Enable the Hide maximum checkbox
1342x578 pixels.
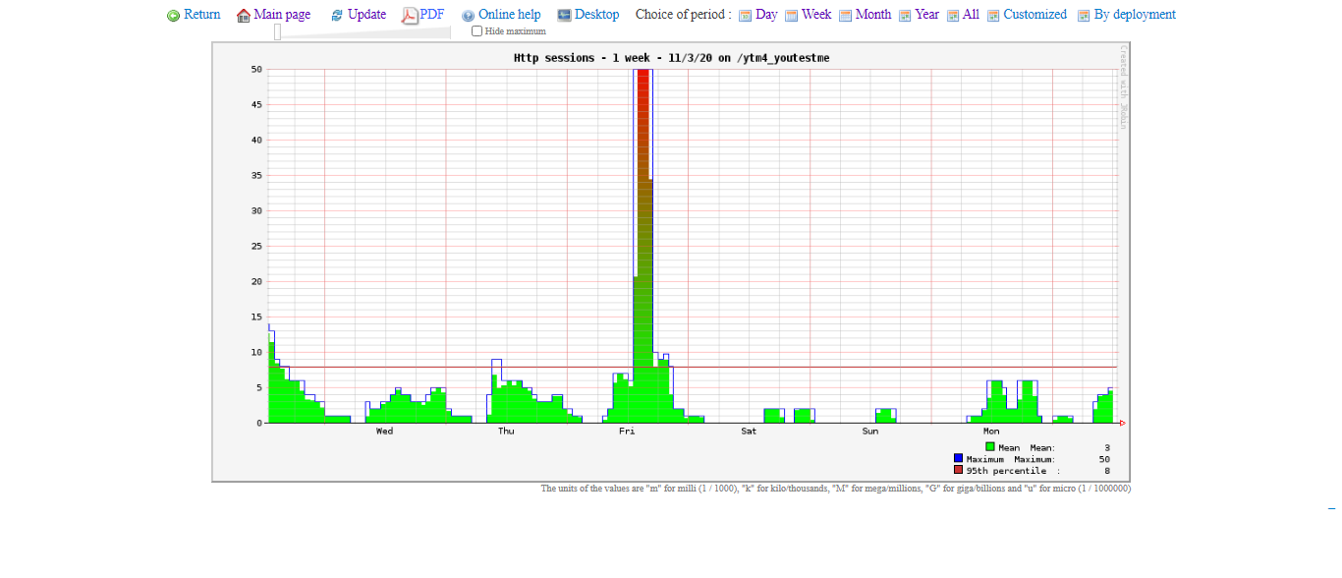(x=477, y=31)
